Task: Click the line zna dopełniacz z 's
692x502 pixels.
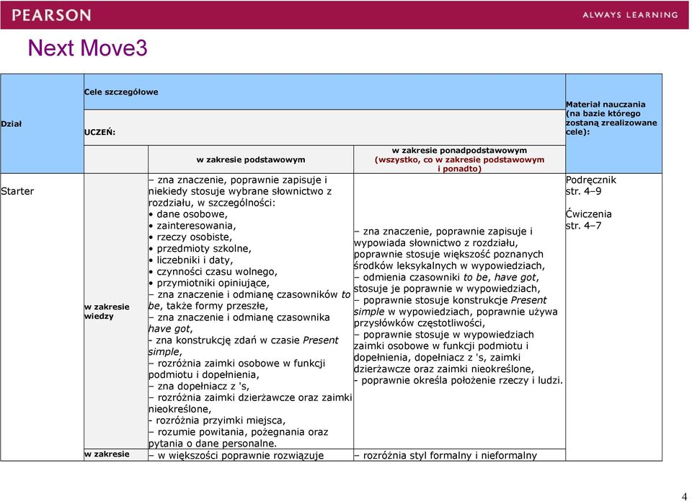Action: tap(199, 387)
